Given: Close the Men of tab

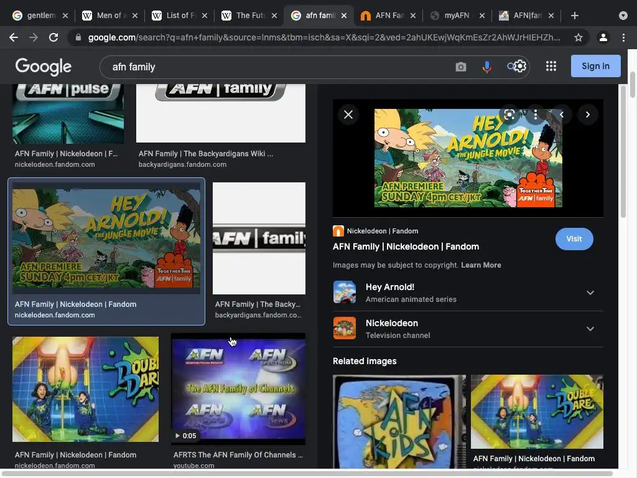Looking at the screenshot, I should point(135,16).
